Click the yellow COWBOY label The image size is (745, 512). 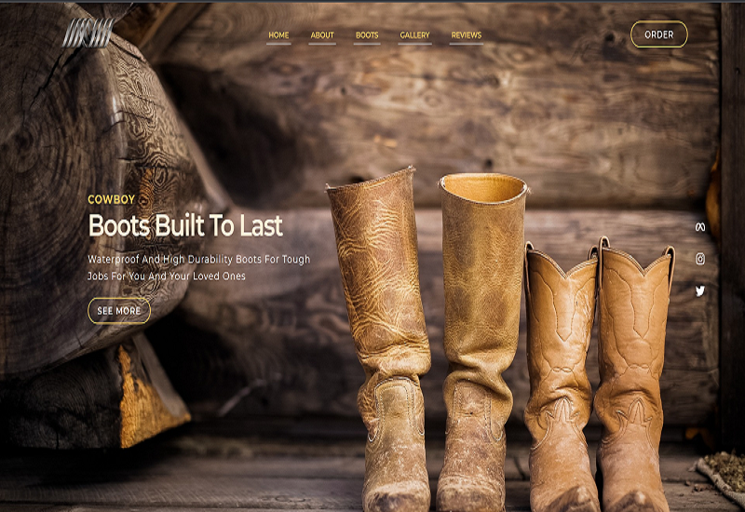(112, 199)
